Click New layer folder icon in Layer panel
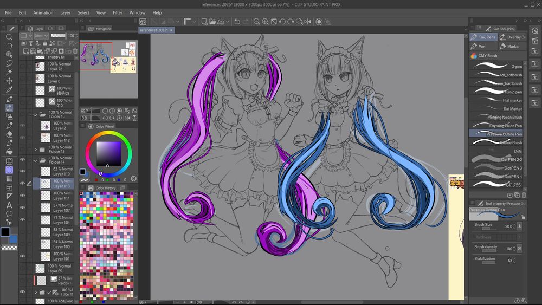Screen dimensions: 542x305 click(x=40, y=51)
